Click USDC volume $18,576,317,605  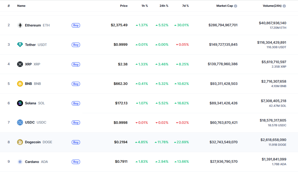pos(273,120)
